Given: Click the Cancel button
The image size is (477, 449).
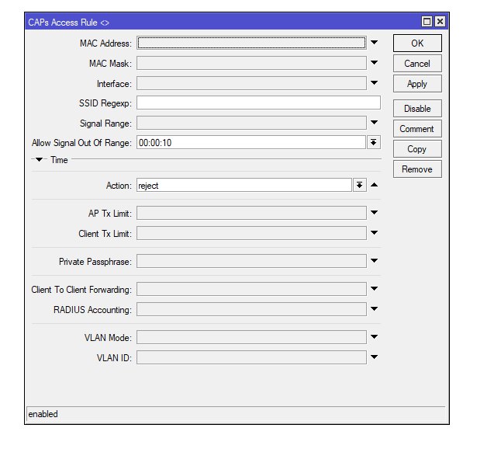Looking at the screenshot, I should pos(417,64).
